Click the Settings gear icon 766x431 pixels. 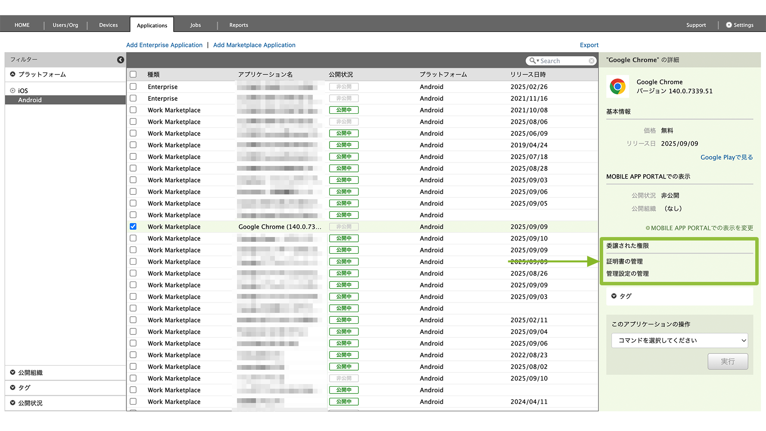[729, 25]
